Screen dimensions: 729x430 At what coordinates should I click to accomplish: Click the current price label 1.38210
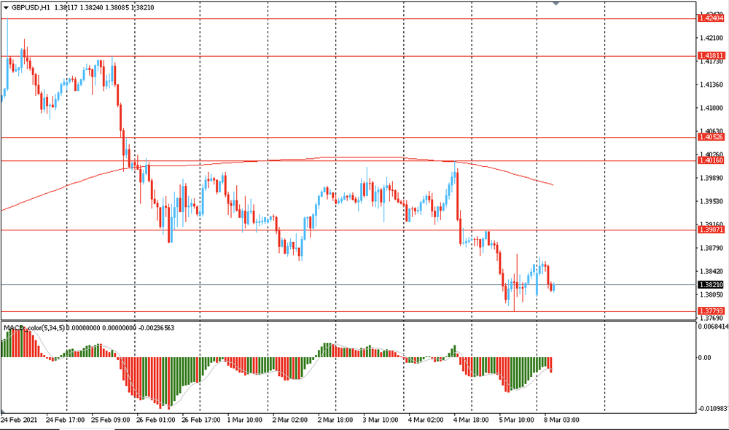711,285
